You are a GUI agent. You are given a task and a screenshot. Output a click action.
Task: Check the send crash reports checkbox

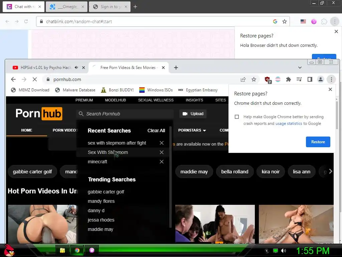click(237, 117)
